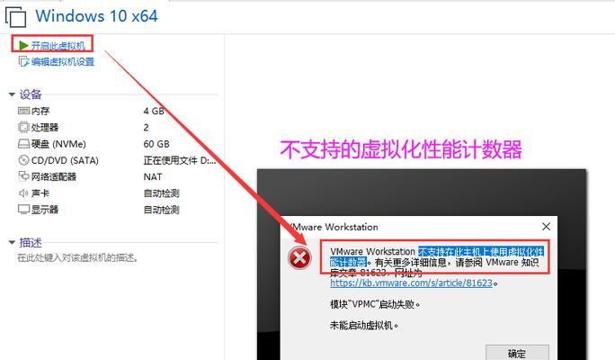
Task: Select the 处理器 device row label
Action: (45, 127)
